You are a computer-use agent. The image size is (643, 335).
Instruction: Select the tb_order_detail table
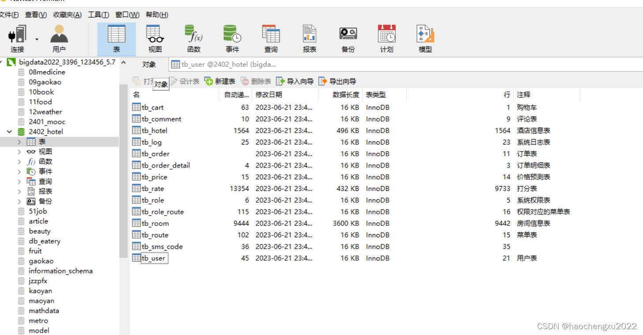pyautogui.click(x=166, y=165)
